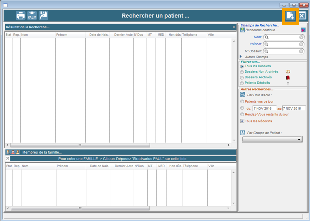Click the save/export disk icon

pos(44,16)
